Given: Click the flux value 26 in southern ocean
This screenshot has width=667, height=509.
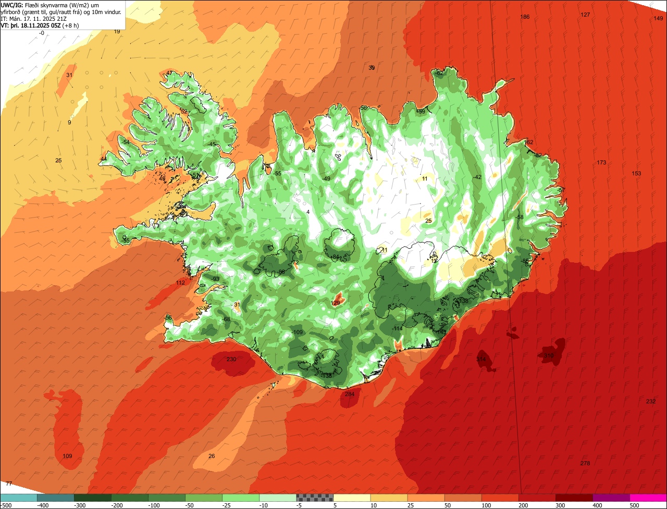Looking at the screenshot, I should click(x=212, y=456).
